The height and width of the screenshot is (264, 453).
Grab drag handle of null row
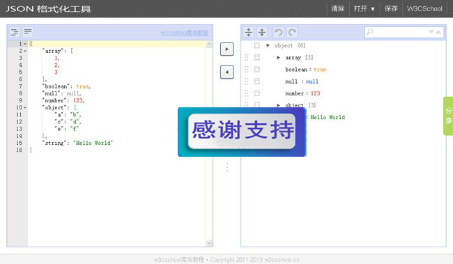click(246, 81)
